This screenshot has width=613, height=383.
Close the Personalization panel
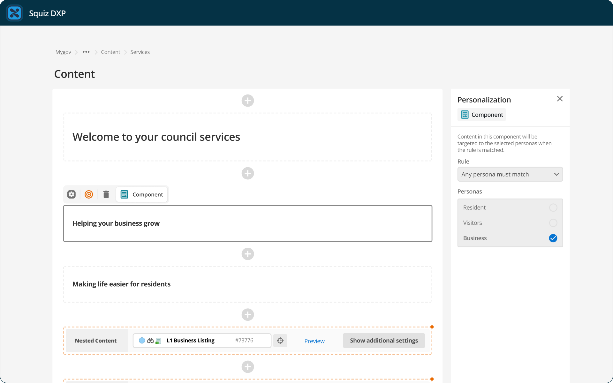(560, 99)
